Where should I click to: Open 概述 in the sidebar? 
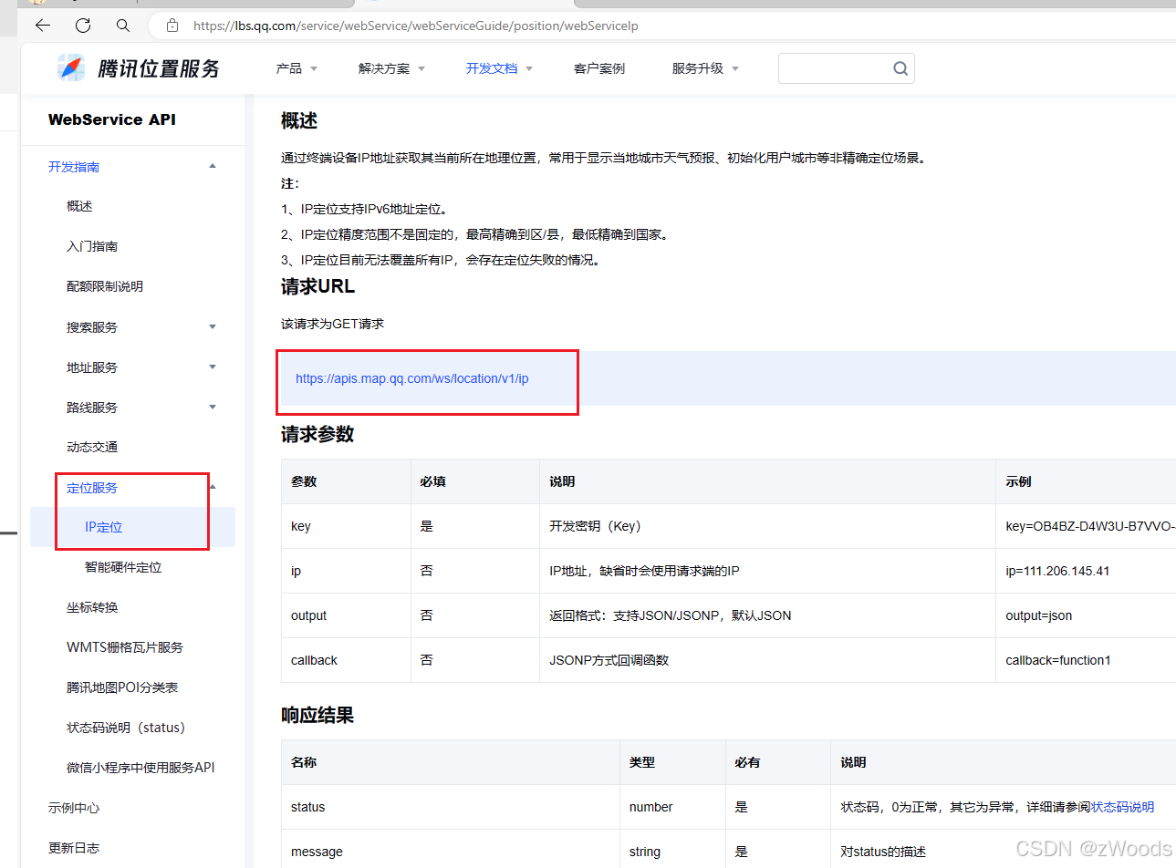(79, 206)
